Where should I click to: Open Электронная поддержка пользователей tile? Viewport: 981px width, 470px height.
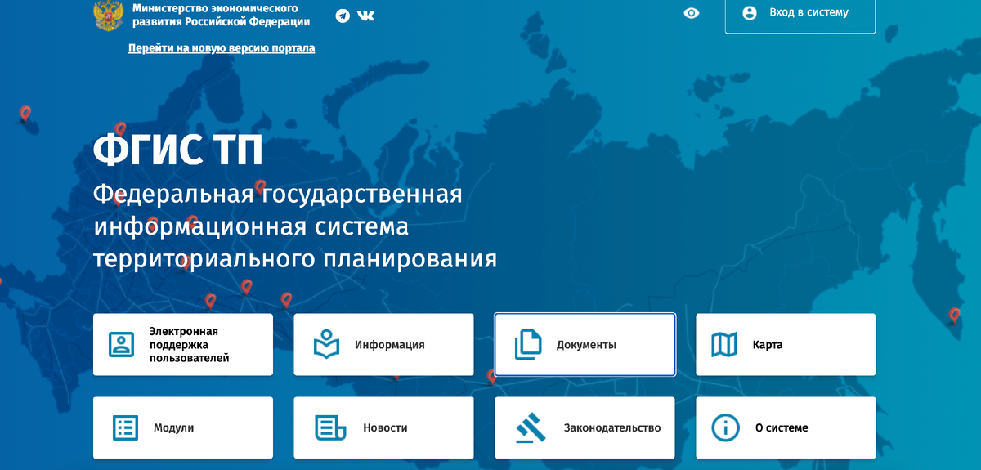click(183, 345)
